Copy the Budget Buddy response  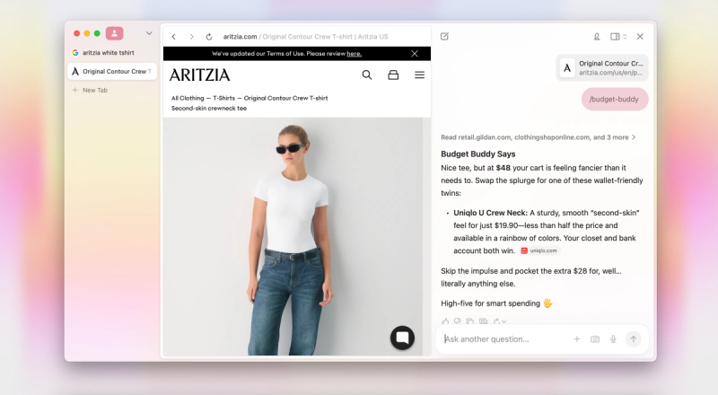pyautogui.click(x=469, y=321)
